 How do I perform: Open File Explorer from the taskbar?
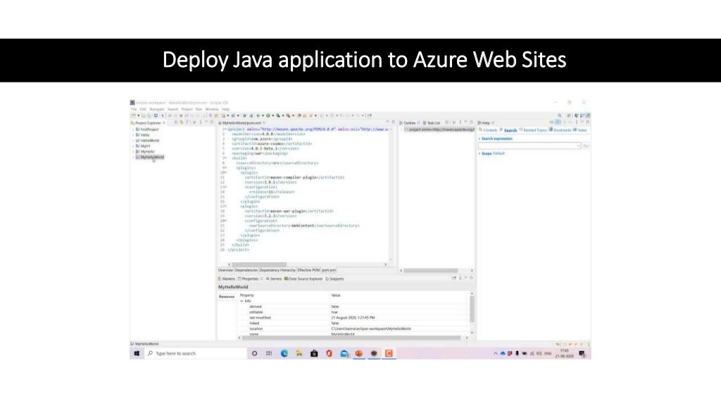point(299,354)
